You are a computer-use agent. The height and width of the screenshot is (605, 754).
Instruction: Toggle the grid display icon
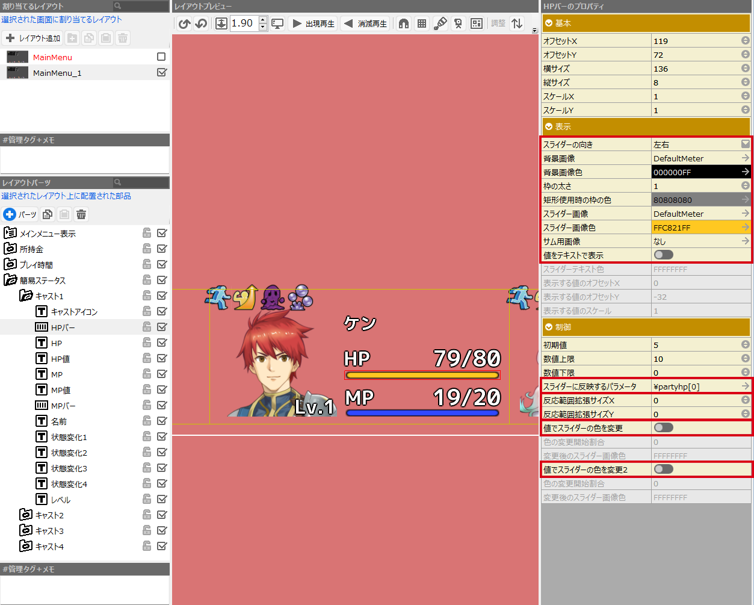point(422,23)
